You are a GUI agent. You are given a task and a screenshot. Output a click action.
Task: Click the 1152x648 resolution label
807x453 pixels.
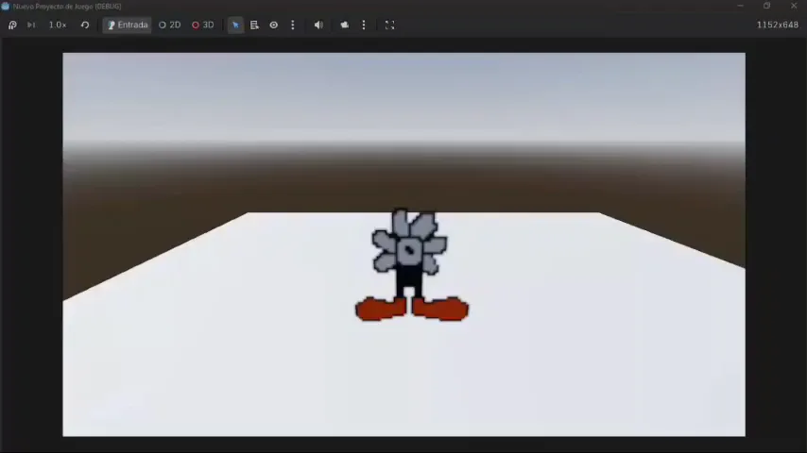click(777, 25)
